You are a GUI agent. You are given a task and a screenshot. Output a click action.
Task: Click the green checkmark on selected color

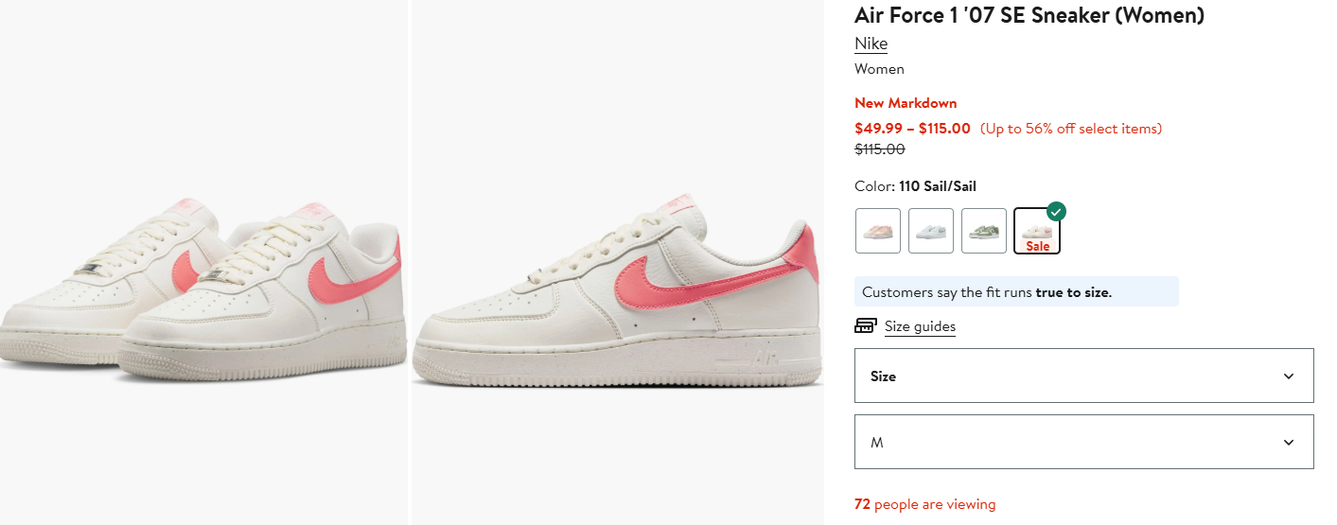(x=1056, y=211)
